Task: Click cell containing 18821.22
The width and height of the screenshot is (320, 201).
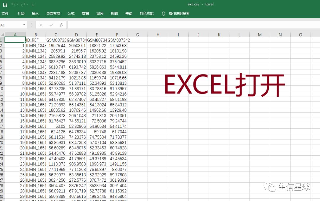Action: click(x=97, y=46)
